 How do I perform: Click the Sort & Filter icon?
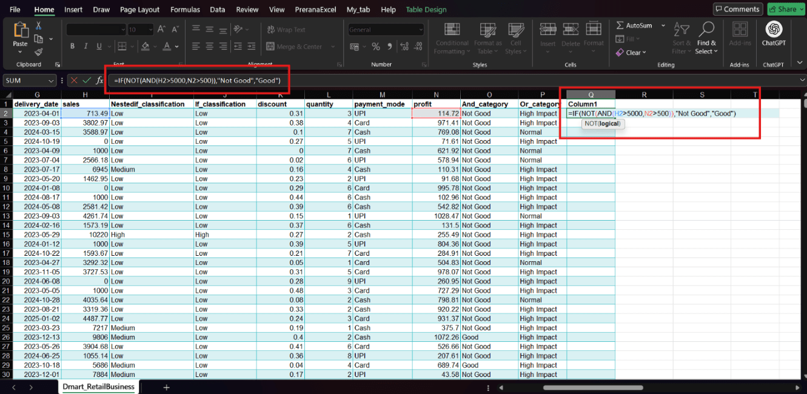tap(681, 30)
